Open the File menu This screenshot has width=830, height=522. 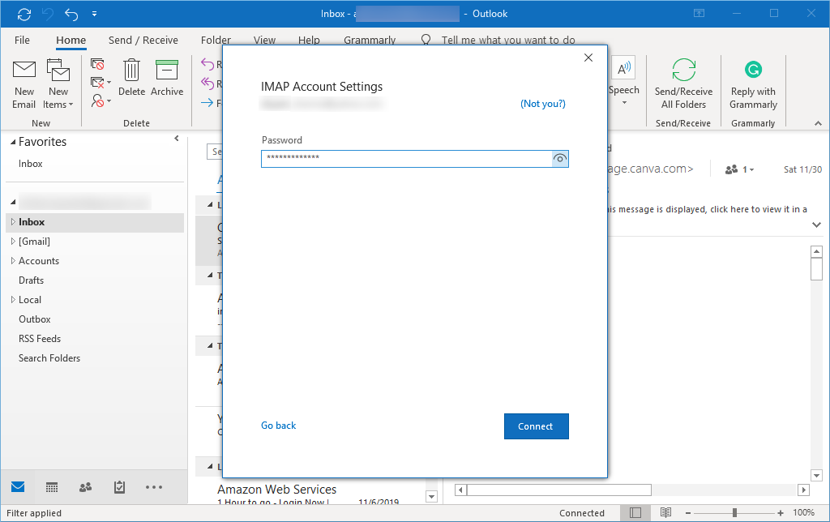22,41
